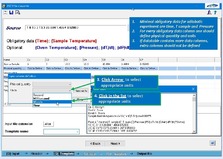Image resolution: width=223 pixels, height=159 pixels.
Task: Proceed with the Next button
Action: (115, 144)
